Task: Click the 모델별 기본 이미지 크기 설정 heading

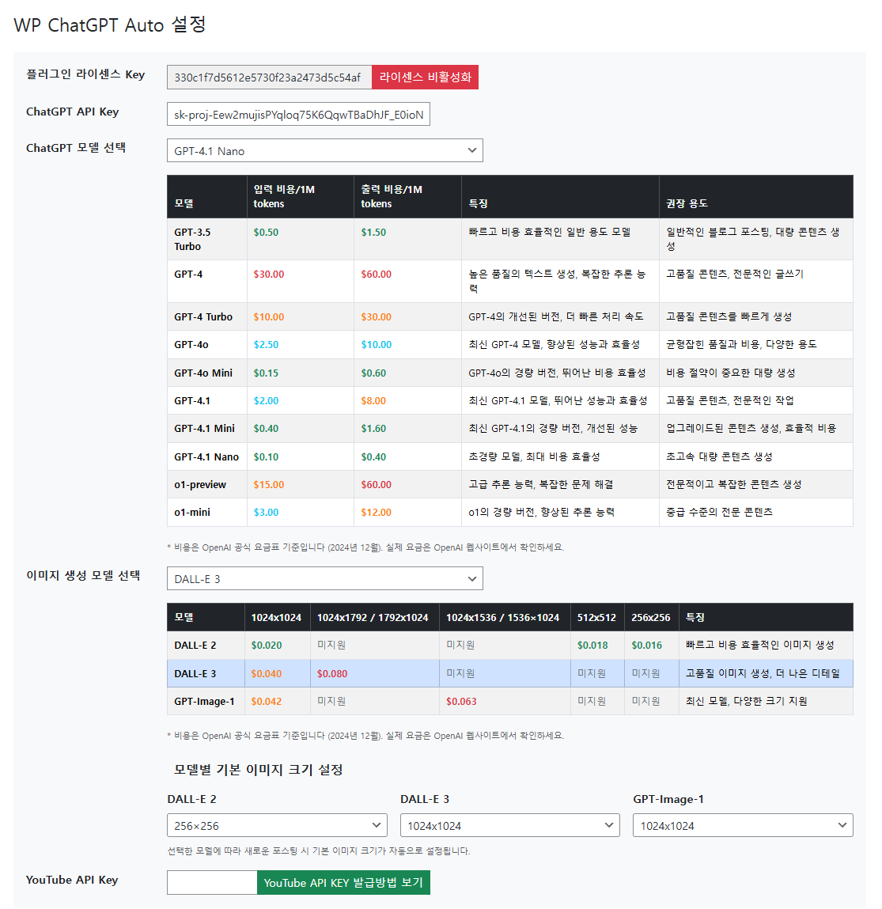Action: pyautogui.click(x=259, y=770)
